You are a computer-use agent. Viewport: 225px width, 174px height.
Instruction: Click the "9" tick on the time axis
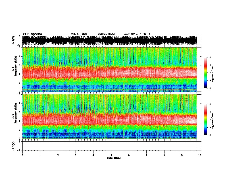[182, 155]
